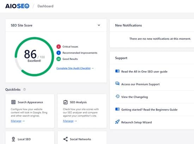Click the Local SEO card title
The width and height of the screenshot is (194, 144).
coord(24,139)
